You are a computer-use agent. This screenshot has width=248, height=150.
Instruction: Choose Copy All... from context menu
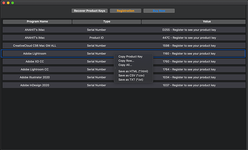pos(125,65)
